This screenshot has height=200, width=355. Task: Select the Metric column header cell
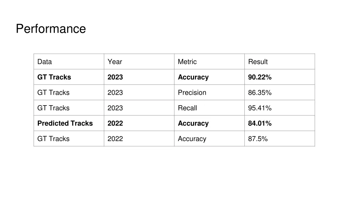(209, 61)
